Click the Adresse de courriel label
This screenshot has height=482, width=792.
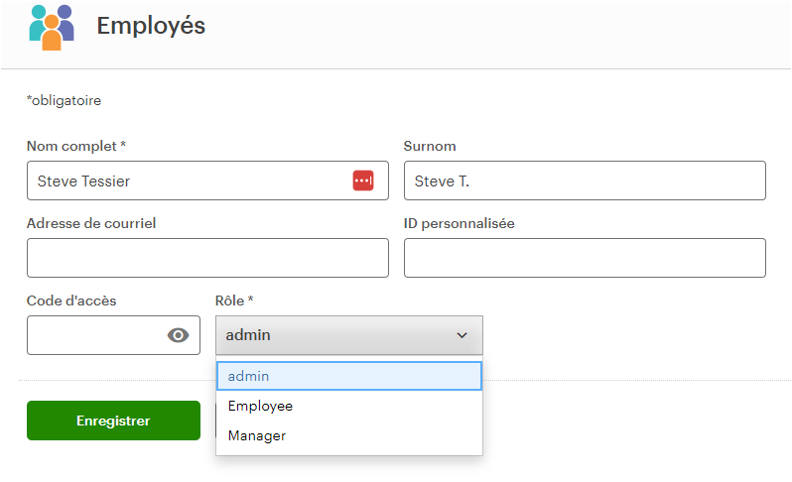91,223
